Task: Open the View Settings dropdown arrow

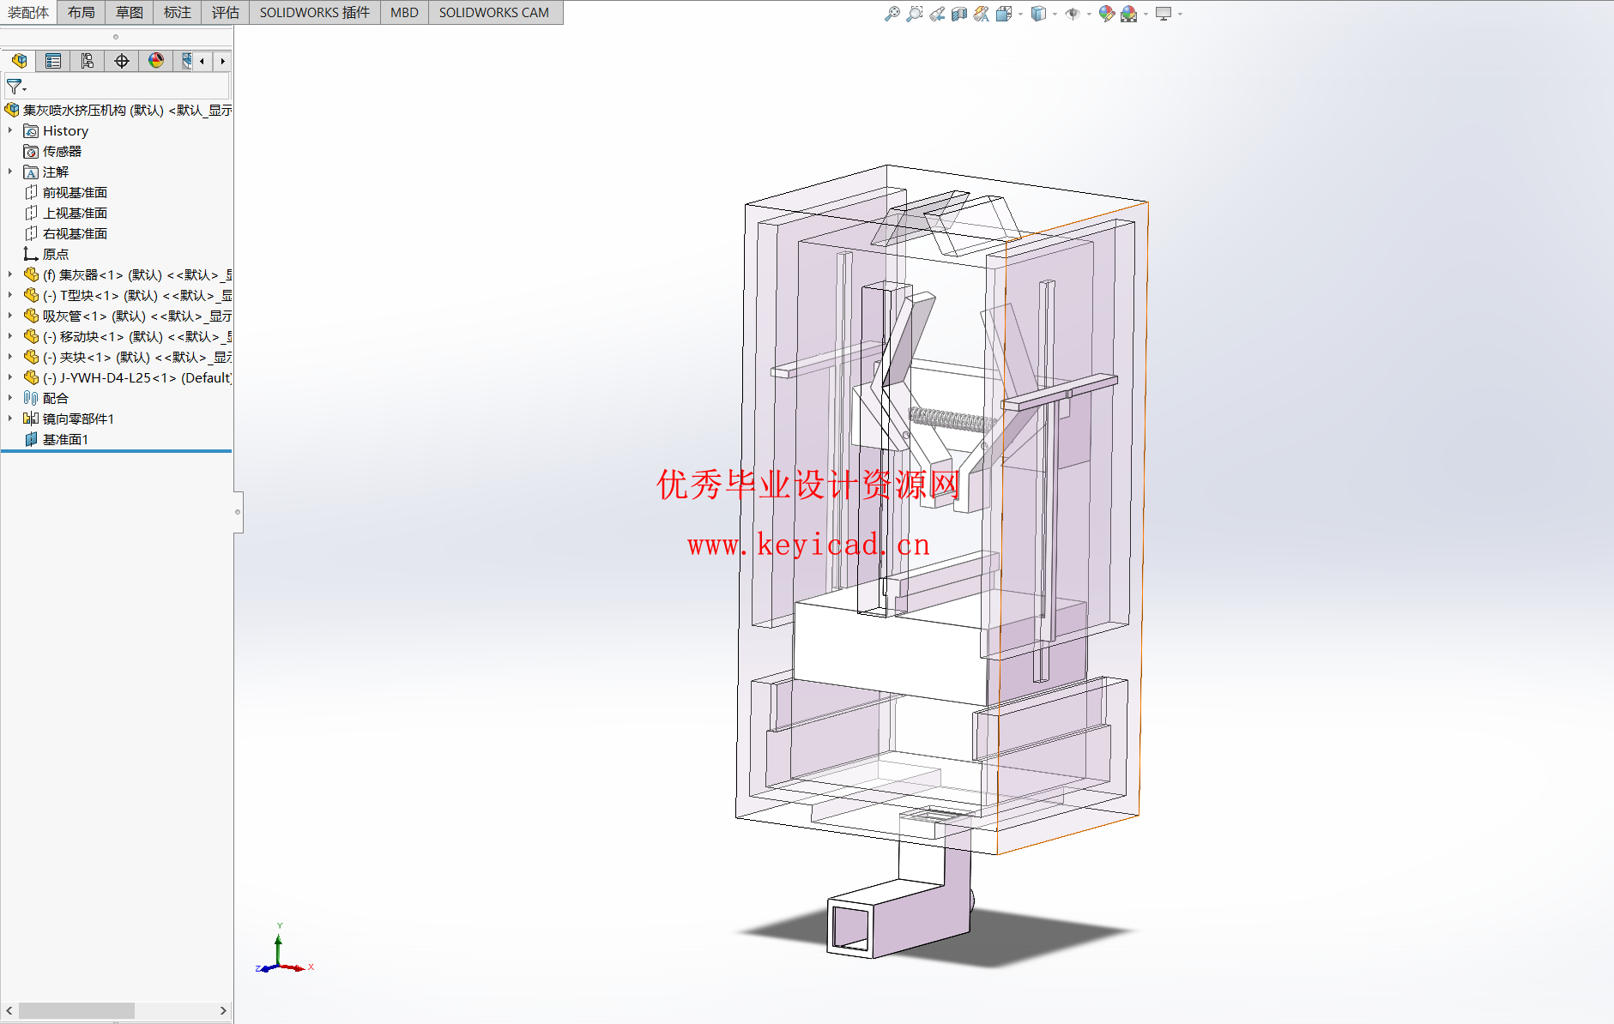Action: tap(1180, 14)
